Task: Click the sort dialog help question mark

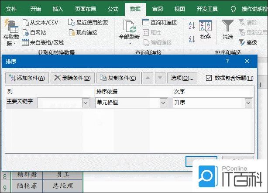Action: pyautogui.click(x=227, y=61)
